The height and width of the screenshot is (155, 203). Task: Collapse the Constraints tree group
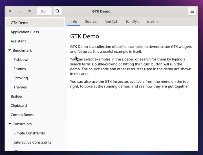point(10,124)
